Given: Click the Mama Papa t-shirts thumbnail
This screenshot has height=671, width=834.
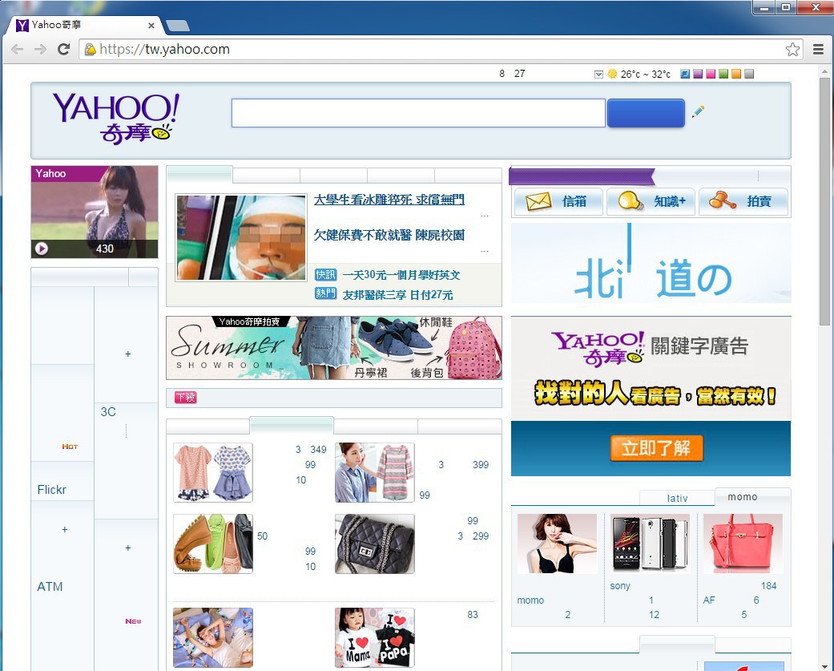Looking at the screenshot, I should coord(374,637).
